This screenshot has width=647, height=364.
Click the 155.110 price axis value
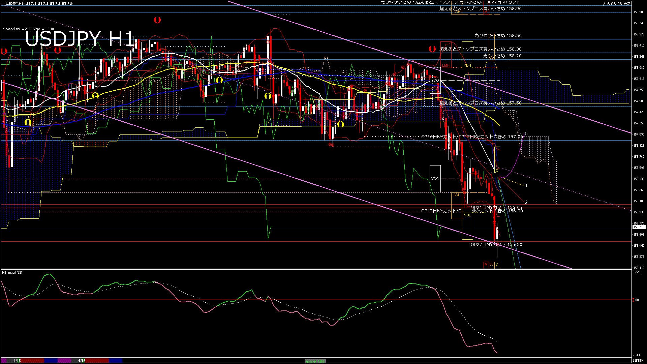pos(639,268)
